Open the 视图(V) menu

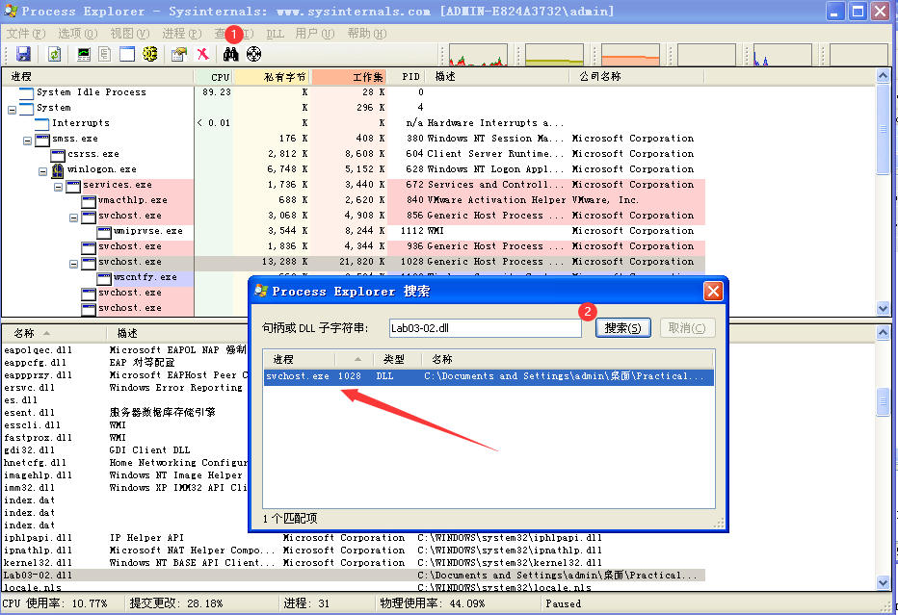click(130, 34)
